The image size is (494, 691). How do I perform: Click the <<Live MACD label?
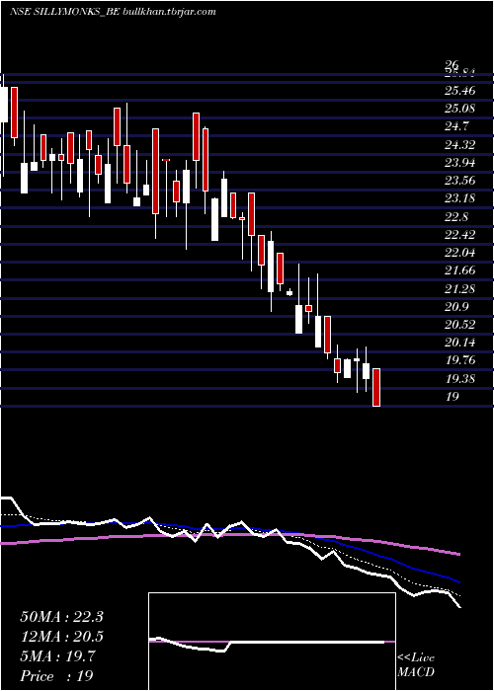[416, 665]
